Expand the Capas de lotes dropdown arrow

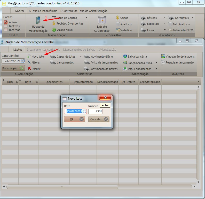click(x=80, y=57)
